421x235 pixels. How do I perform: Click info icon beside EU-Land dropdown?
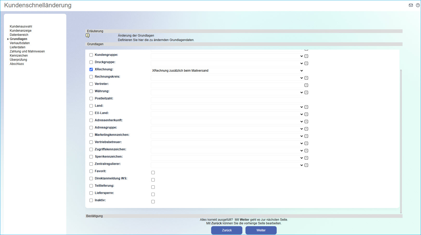click(306, 114)
